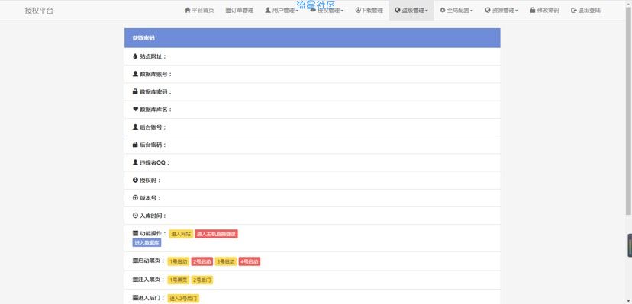Viewport: 632px width, 304px height.
Task: Select the 版本号 label text
Action: [150, 198]
